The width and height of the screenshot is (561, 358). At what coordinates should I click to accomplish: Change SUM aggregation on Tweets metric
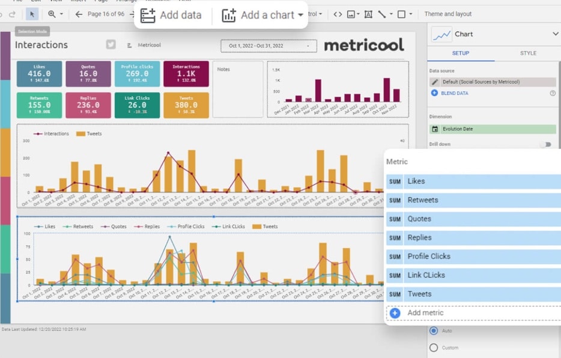395,294
